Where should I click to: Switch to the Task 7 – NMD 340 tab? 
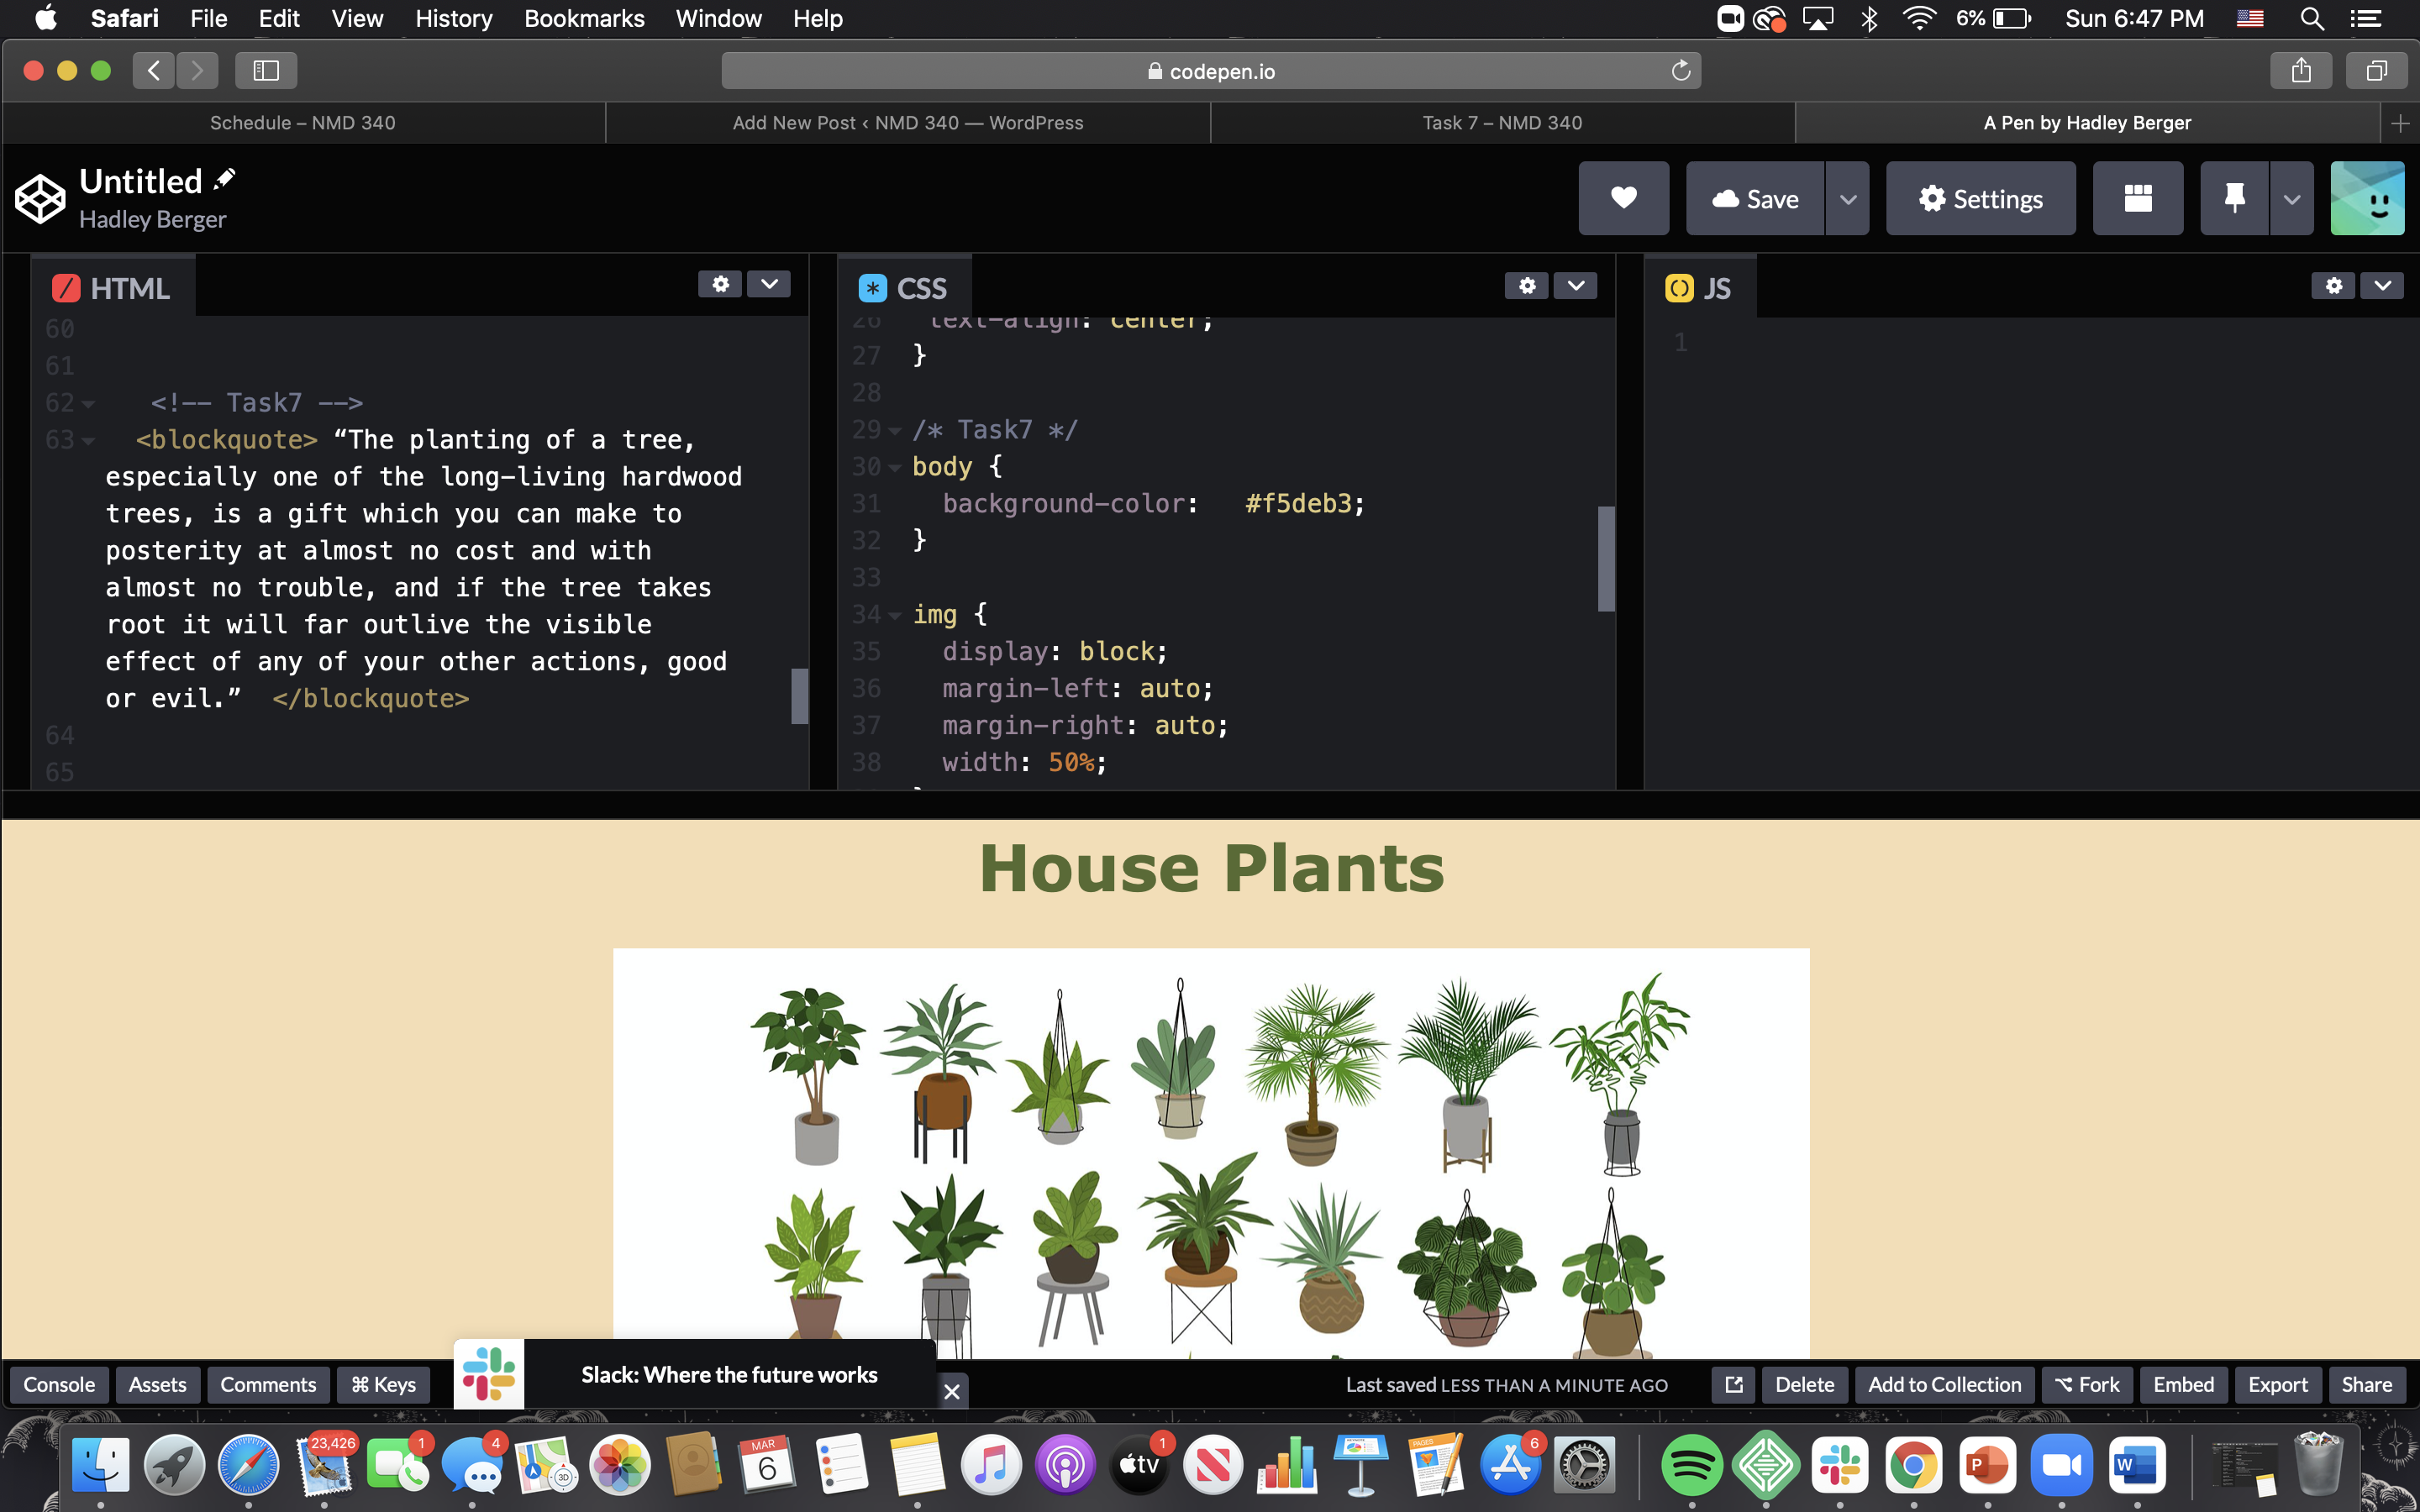coord(1501,123)
